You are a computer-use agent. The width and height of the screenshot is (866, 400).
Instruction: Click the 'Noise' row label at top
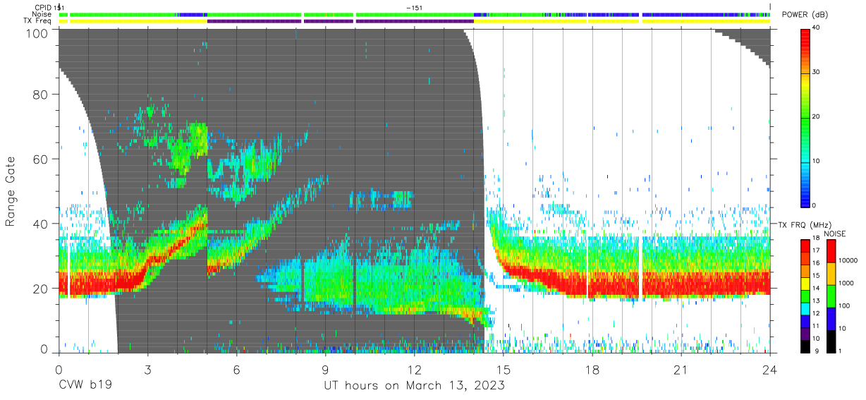[x=42, y=14]
